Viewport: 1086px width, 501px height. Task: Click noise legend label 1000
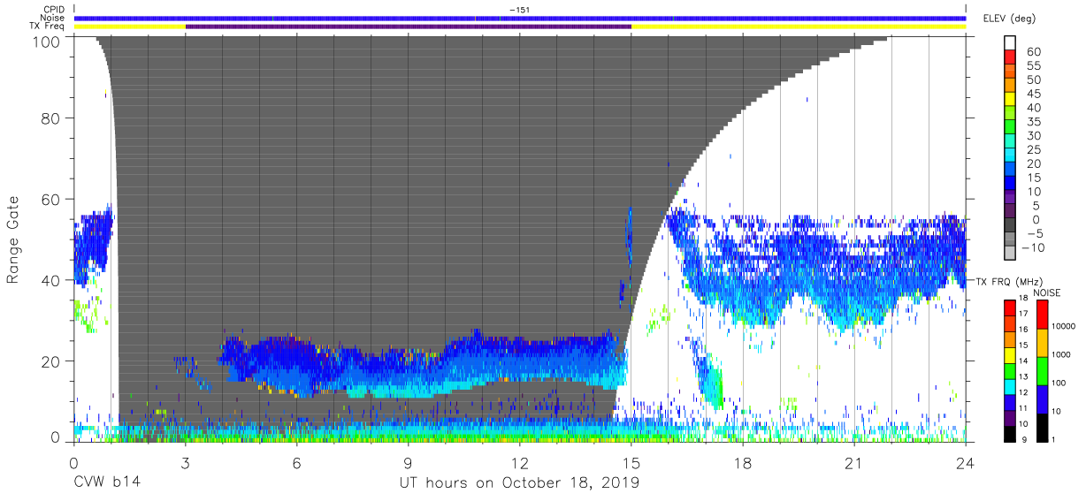pyautogui.click(x=1062, y=354)
